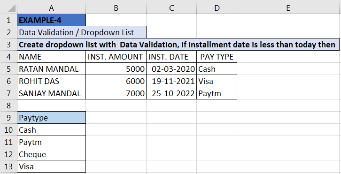
Task: Select the Paytype list header cell
Action: [51, 118]
